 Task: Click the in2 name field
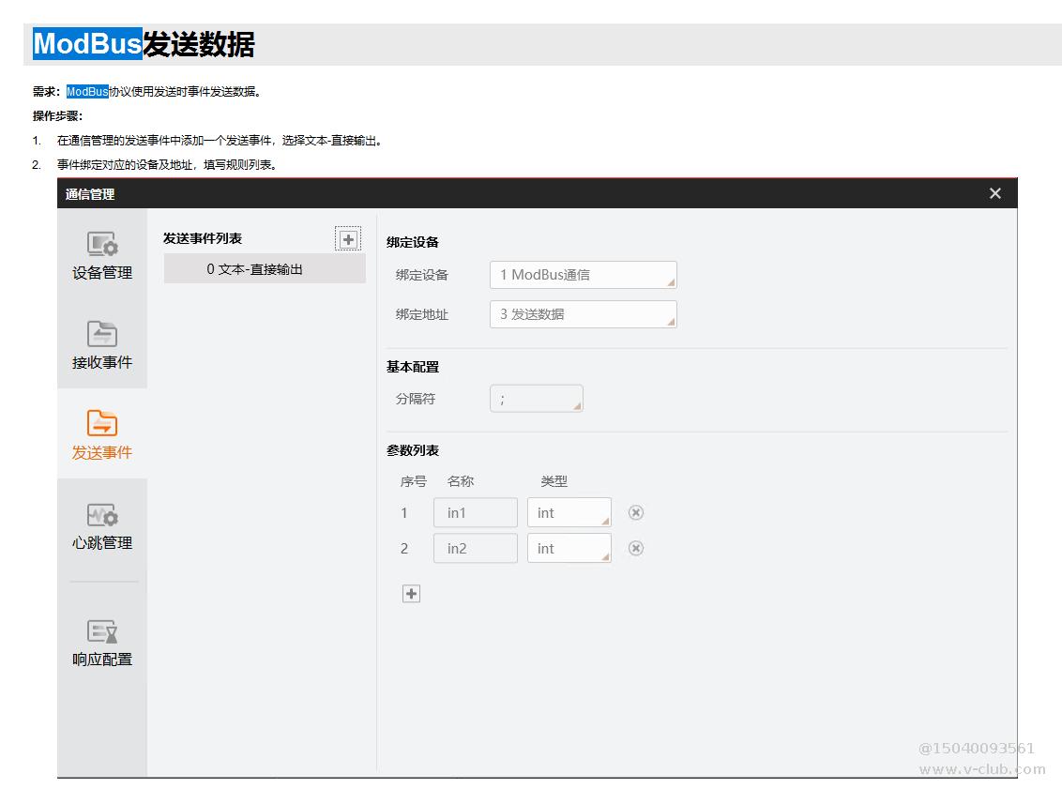pos(475,549)
